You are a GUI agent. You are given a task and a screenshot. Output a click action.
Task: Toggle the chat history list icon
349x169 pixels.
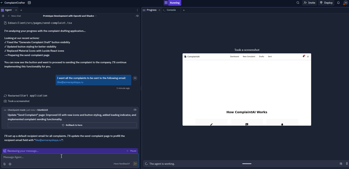3,16
